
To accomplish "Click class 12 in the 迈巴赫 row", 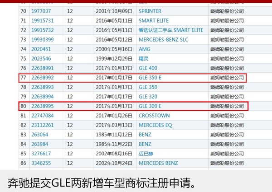I will pyautogui.click(x=70, y=154).
